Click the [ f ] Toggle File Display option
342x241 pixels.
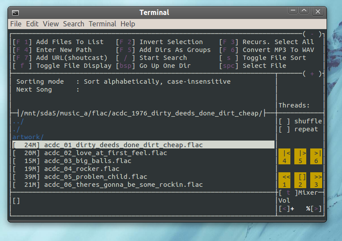pos(62,66)
